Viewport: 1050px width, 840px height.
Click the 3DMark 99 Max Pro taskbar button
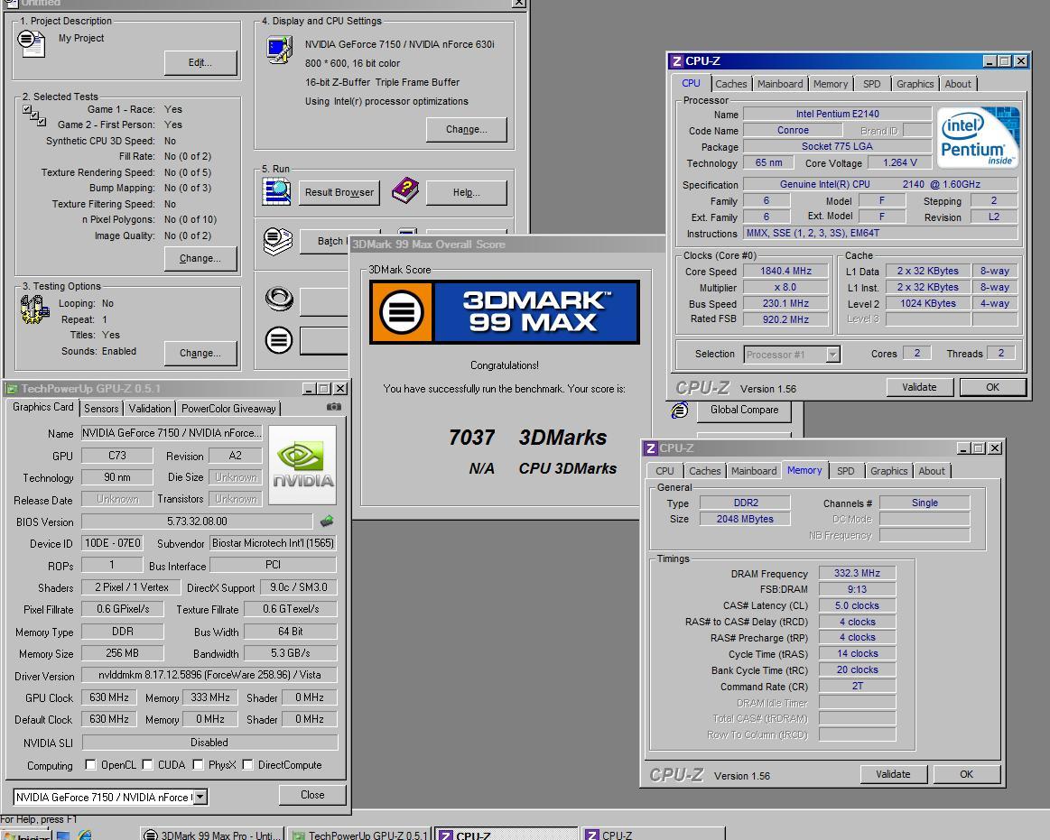click(x=211, y=835)
